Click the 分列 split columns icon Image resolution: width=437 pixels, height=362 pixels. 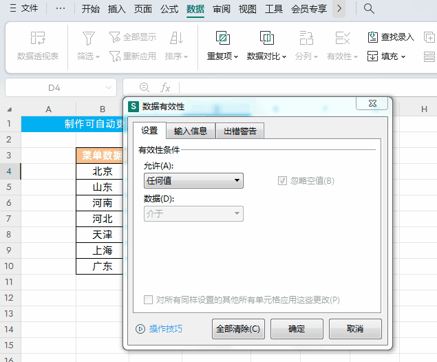tap(306, 38)
